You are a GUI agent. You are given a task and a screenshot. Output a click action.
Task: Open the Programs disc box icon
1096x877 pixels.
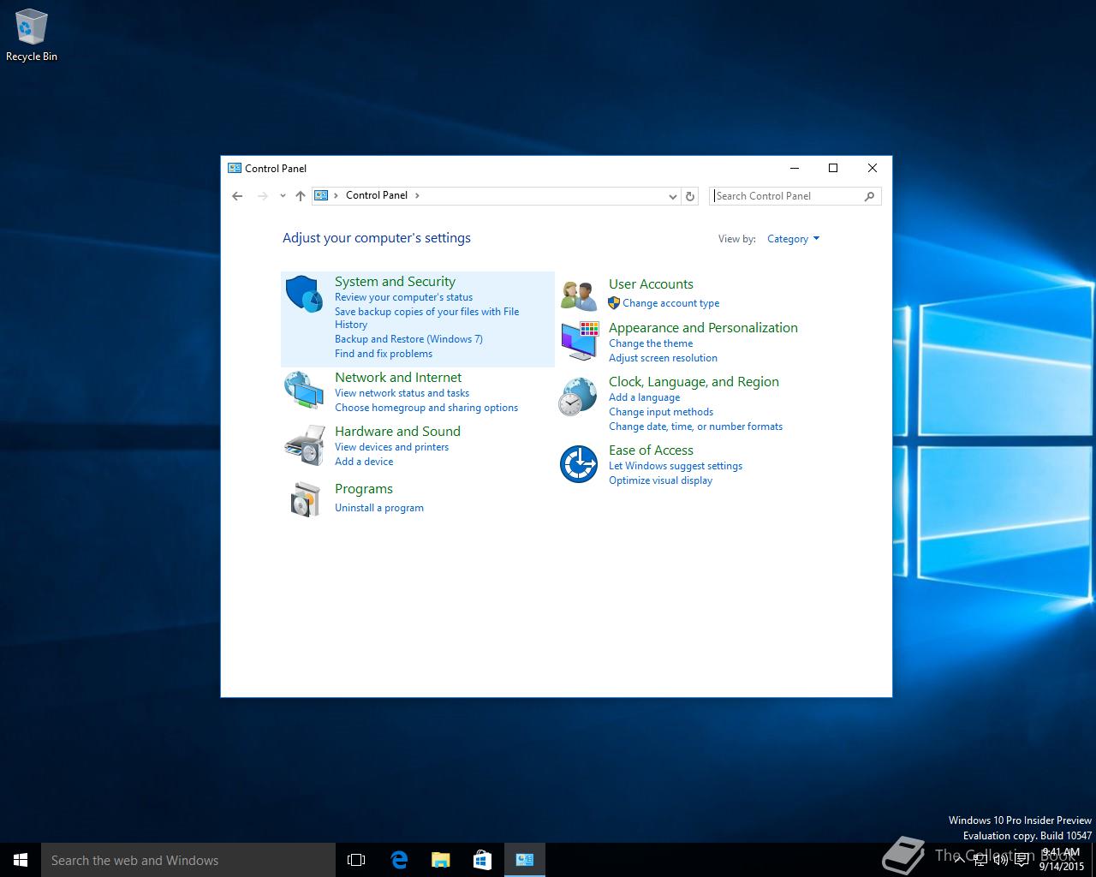(x=304, y=498)
